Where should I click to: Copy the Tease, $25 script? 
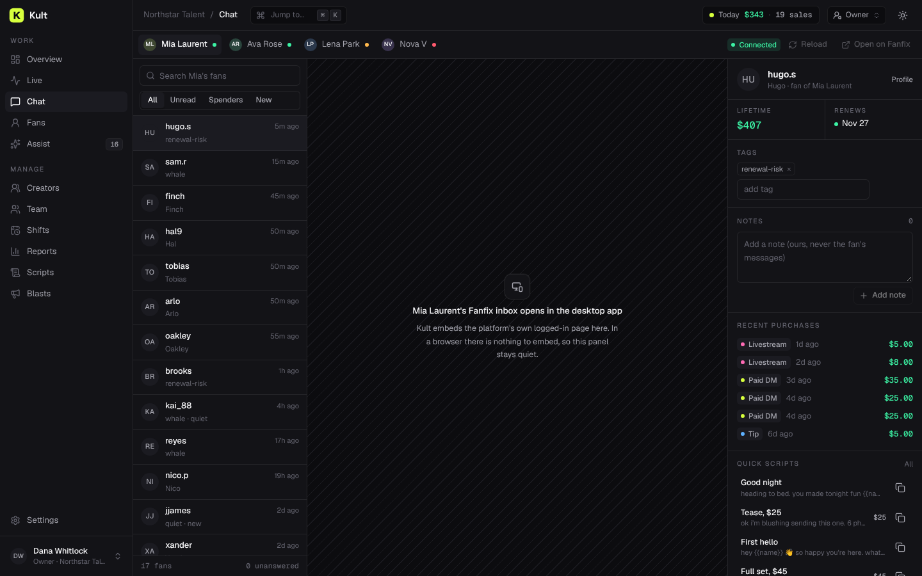point(900,517)
